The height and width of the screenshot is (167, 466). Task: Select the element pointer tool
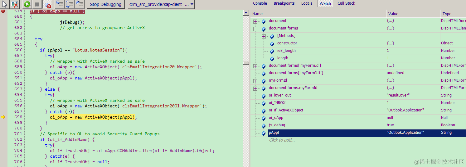(x=4, y=4)
